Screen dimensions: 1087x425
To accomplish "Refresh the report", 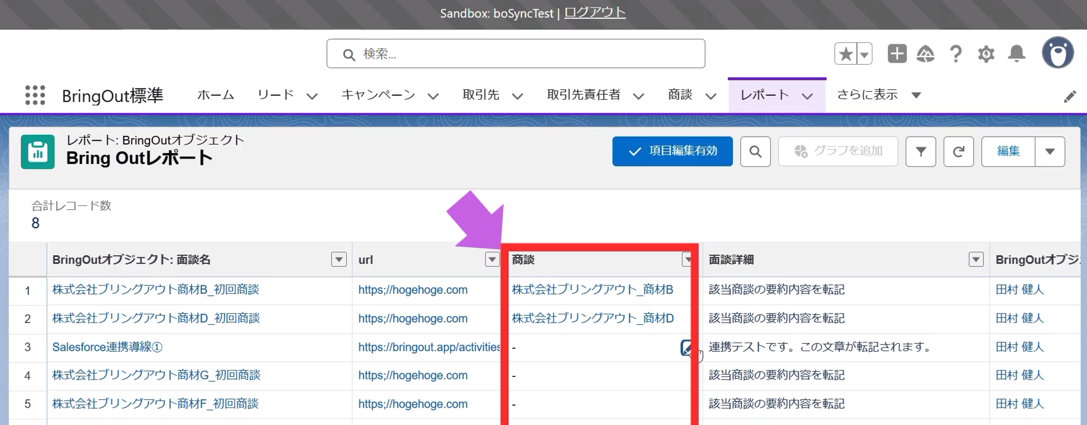I will [959, 151].
